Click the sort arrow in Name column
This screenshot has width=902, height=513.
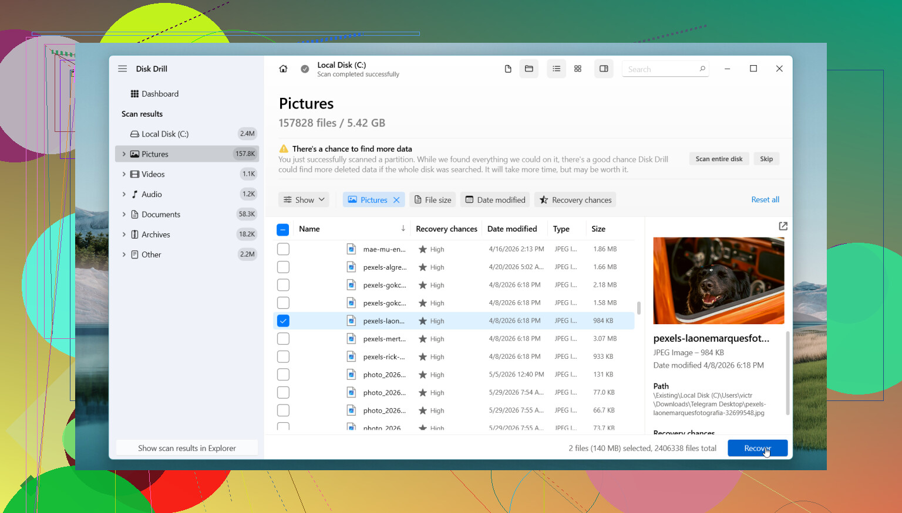point(403,229)
